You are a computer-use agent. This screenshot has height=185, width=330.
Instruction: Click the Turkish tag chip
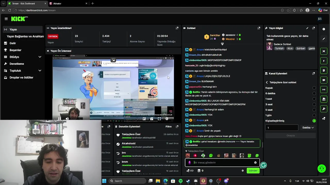click(x=279, y=49)
